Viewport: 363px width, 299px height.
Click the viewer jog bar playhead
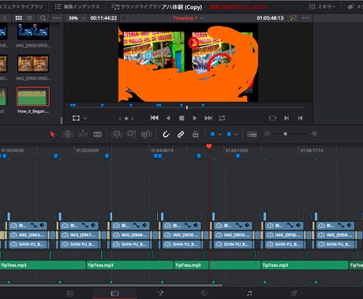tap(187, 107)
